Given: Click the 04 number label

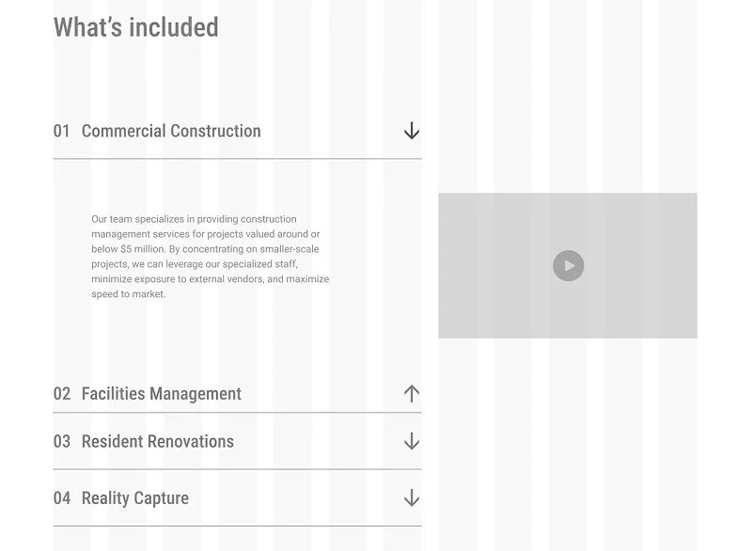Looking at the screenshot, I should coord(61,498).
